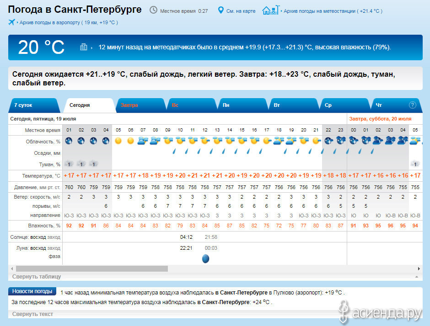Viewport: 430px width, 326px height.
Task: Click the night cloud icon at tomorrow 03
Action: coord(390,141)
